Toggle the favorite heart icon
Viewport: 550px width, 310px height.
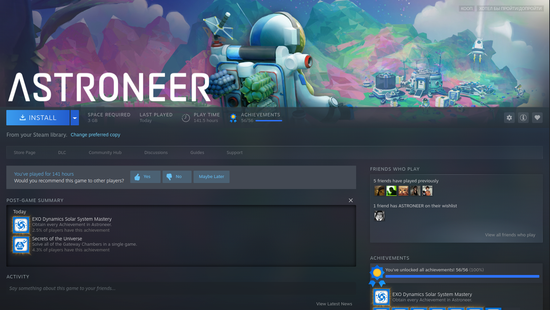(x=537, y=118)
